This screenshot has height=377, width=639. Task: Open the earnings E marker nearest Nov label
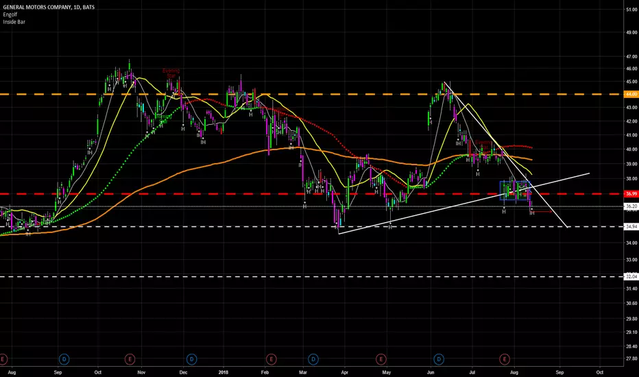click(x=130, y=359)
